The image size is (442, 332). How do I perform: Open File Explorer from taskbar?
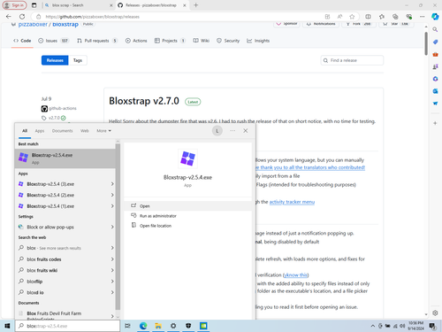point(158,326)
